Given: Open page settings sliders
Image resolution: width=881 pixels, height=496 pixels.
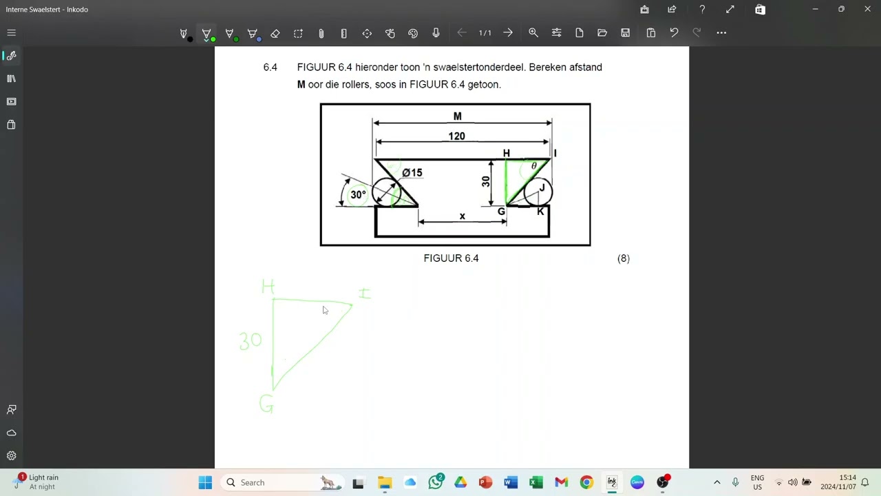Looking at the screenshot, I should [x=557, y=33].
